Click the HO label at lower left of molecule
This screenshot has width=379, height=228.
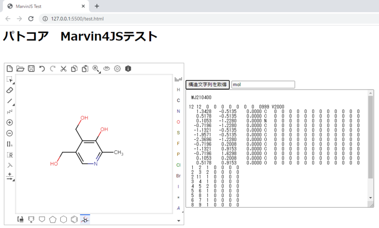pyautogui.click(x=54, y=164)
